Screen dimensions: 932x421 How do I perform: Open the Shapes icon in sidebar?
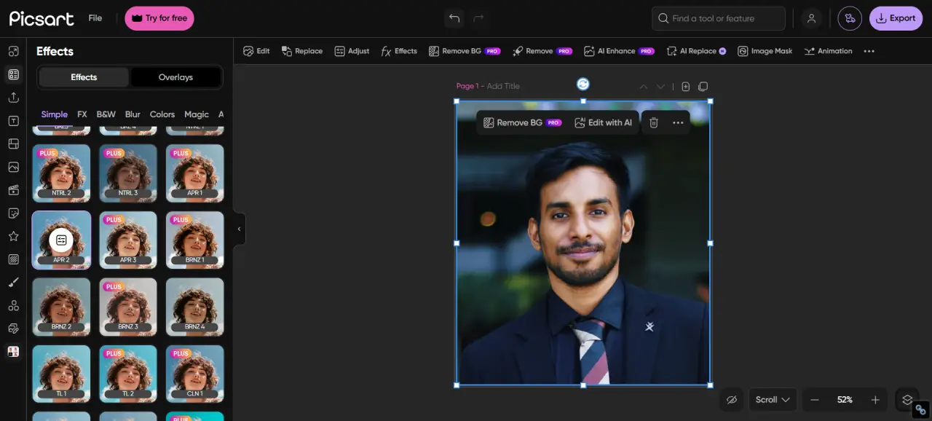click(x=13, y=305)
